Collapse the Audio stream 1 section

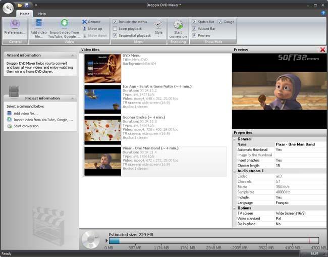[235, 171]
